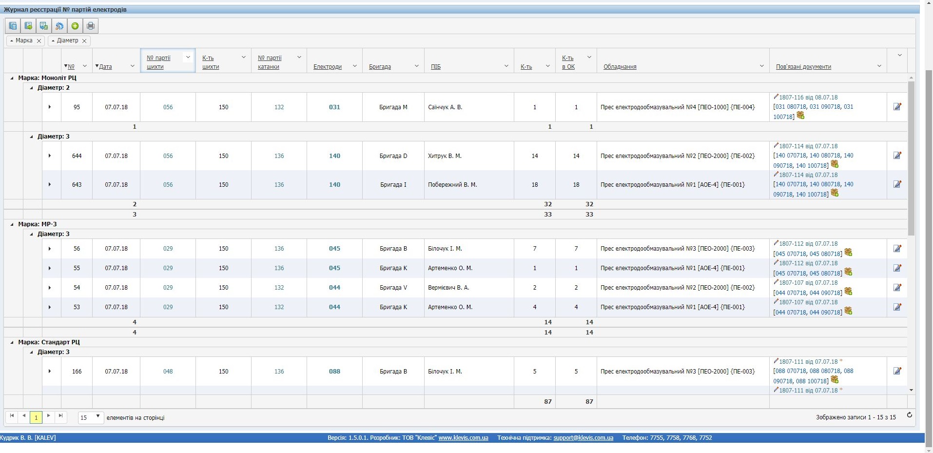The width and height of the screenshot is (933, 453).
Task: Open electrode batch 031 link
Action: (x=334, y=107)
